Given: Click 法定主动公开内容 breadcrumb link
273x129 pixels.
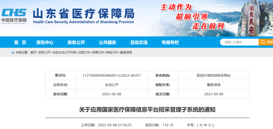Looking at the screenshot, I should [64, 52].
